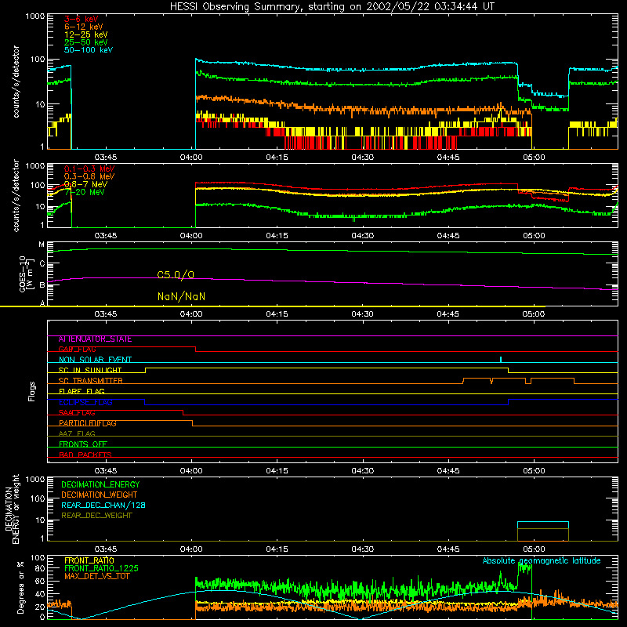Click the FLARE_FLAG label

click(x=82, y=391)
